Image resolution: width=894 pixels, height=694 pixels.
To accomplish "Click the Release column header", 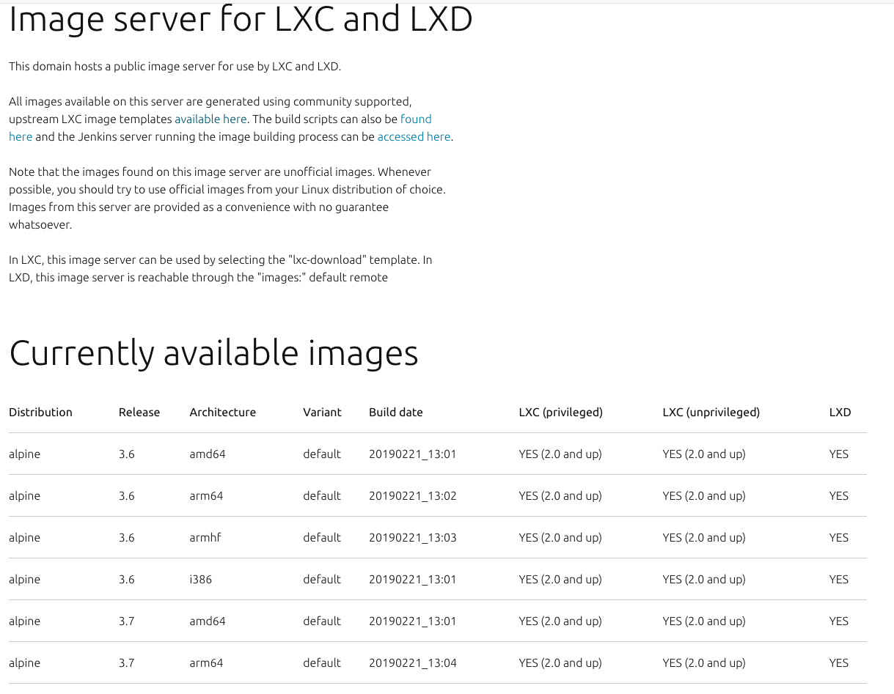I will (x=139, y=412).
